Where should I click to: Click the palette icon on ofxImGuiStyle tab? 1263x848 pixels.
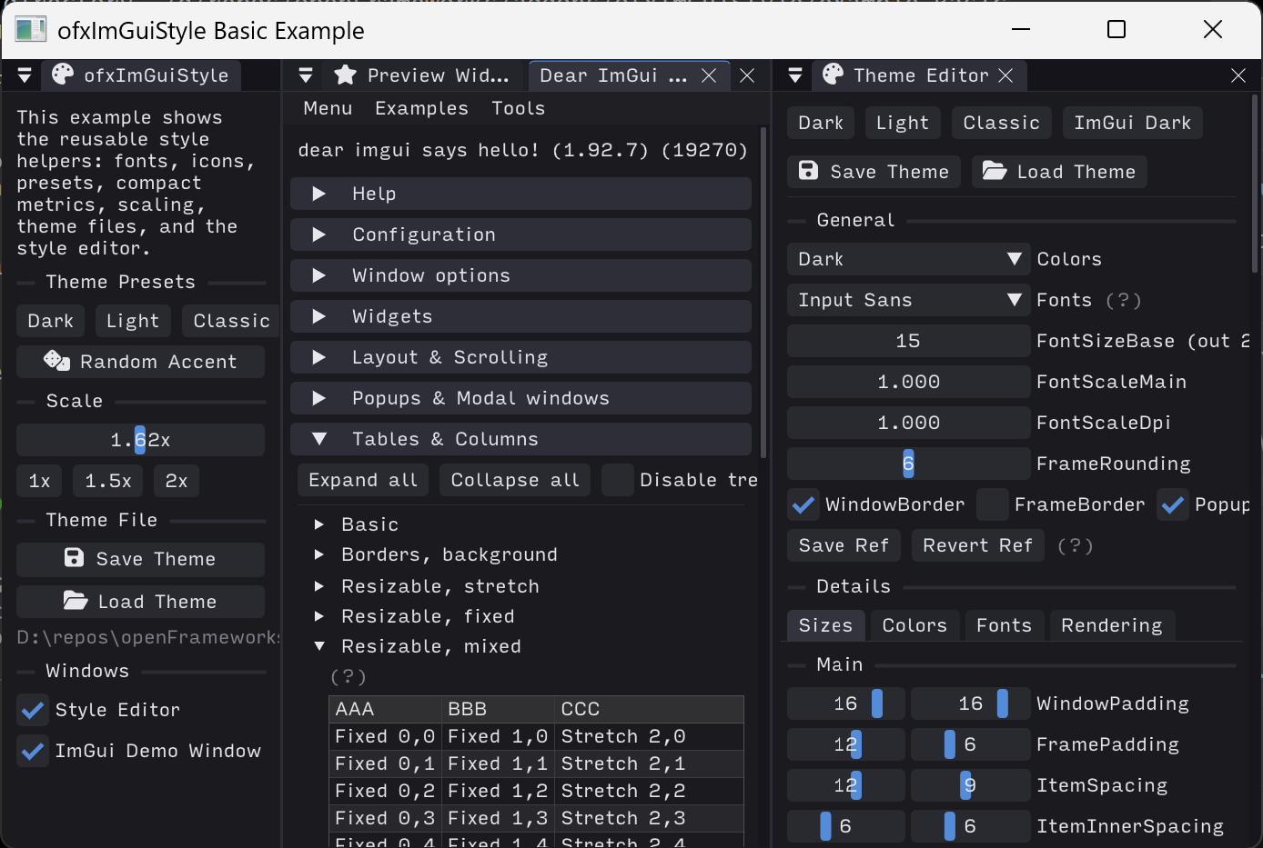(x=63, y=75)
